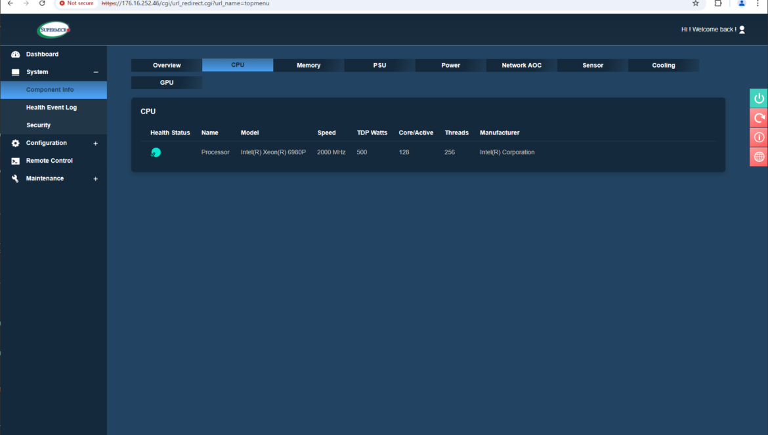Open Remote Control page
768x435 pixels.
[x=49, y=161]
